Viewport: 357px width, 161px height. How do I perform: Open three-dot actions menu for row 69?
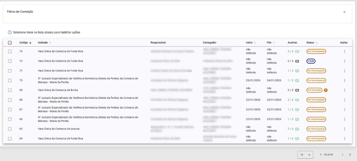click(x=344, y=90)
